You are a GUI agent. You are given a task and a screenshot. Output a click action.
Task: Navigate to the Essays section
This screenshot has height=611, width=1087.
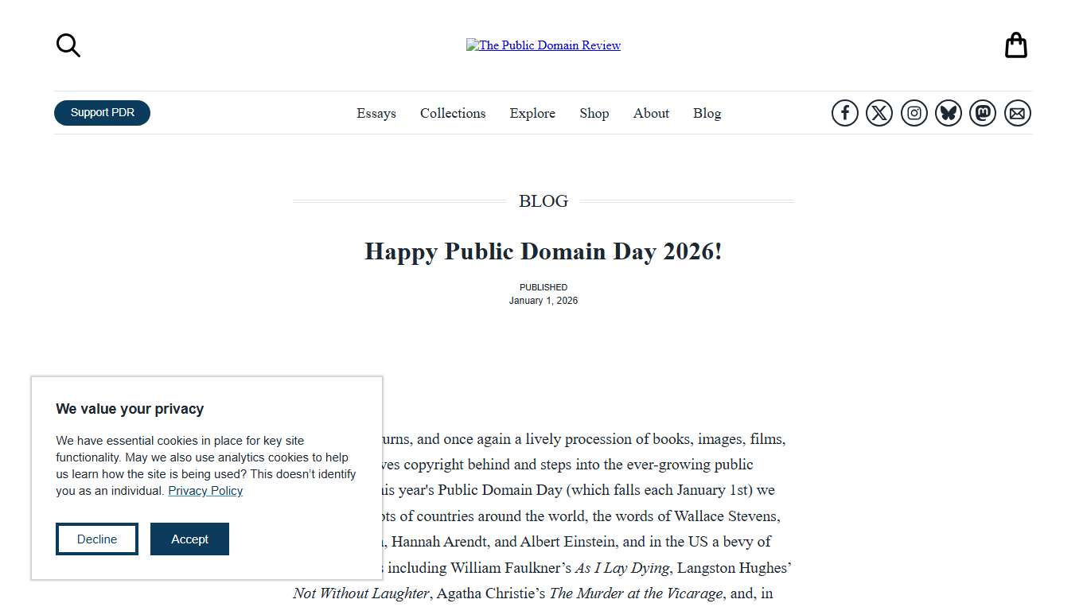(376, 113)
